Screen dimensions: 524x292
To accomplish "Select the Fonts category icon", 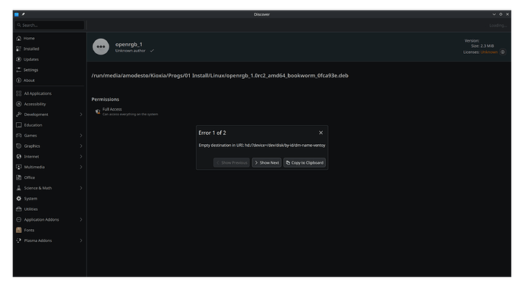I will [19, 231].
